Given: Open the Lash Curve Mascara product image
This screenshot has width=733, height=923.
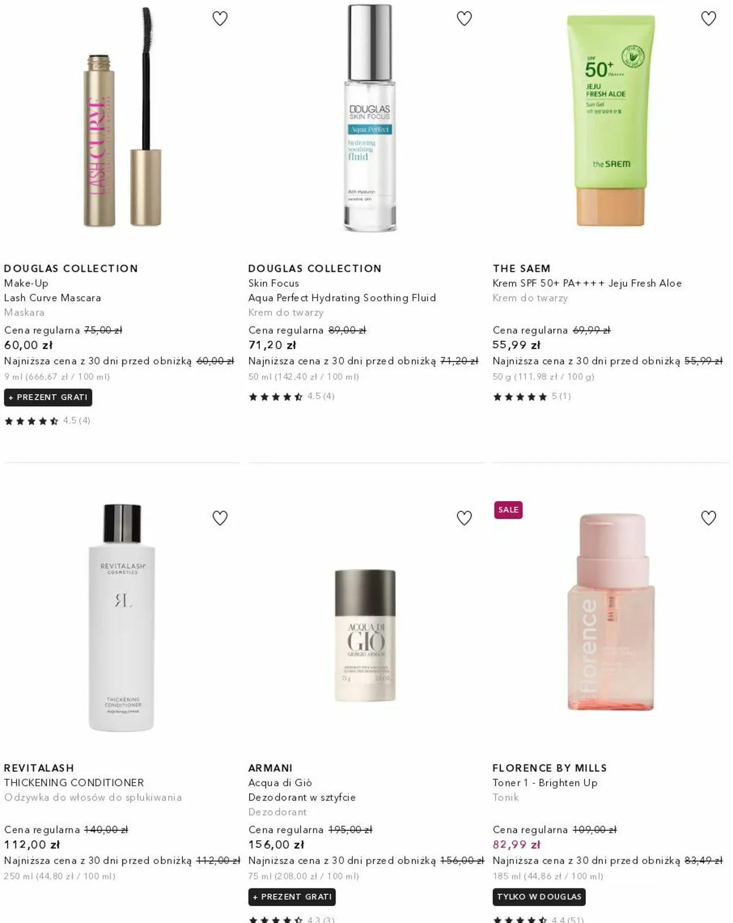Looking at the screenshot, I should tap(122, 117).
